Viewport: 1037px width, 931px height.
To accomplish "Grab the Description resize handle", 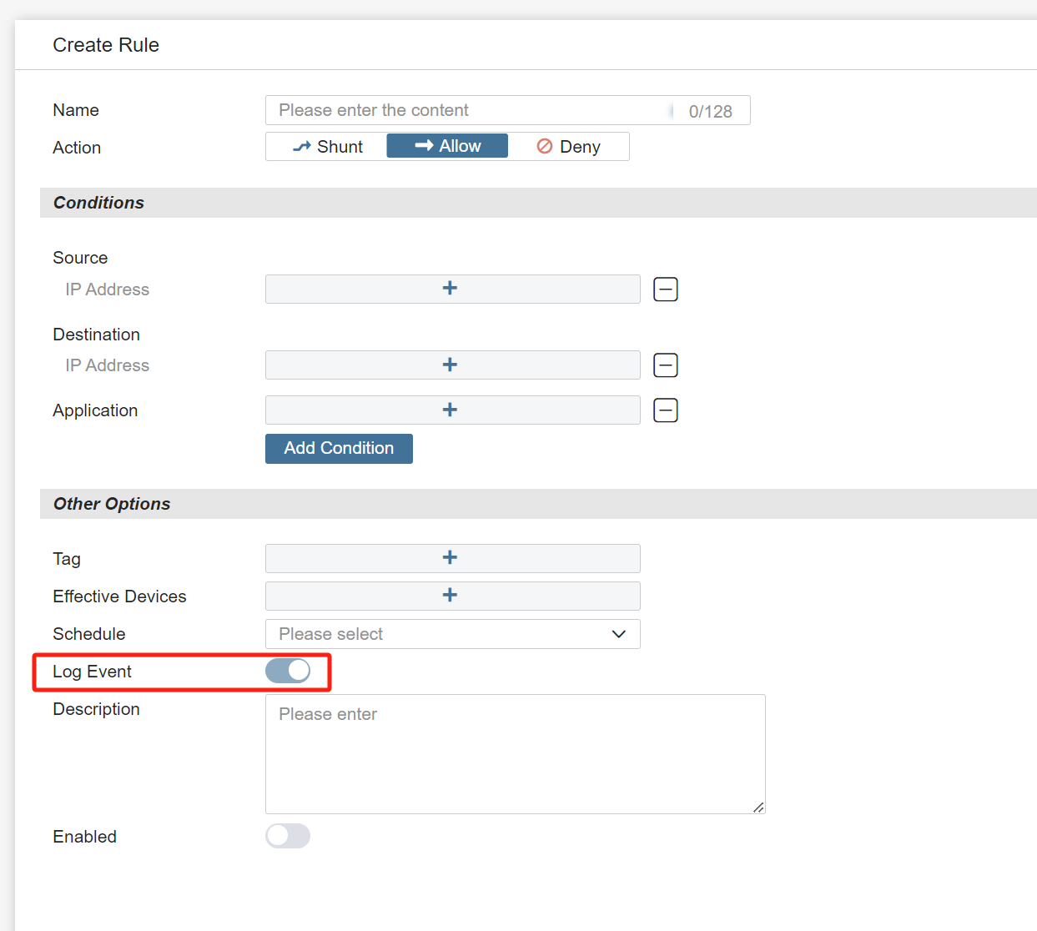I will [758, 807].
